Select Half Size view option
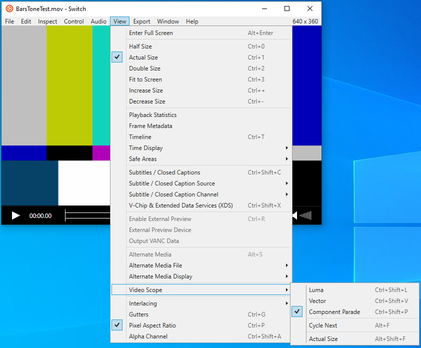 click(x=201, y=46)
